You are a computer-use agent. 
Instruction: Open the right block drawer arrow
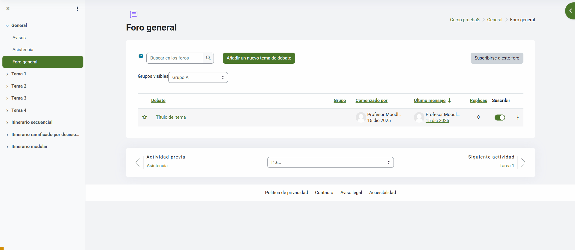[570, 11]
